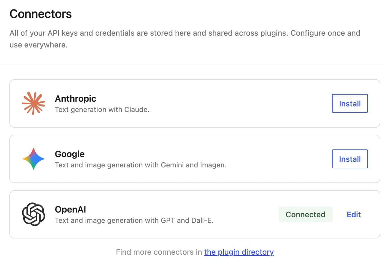The height and width of the screenshot is (270, 385).
Task: Edit the OpenAI connector settings
Action: click(354, 214)
